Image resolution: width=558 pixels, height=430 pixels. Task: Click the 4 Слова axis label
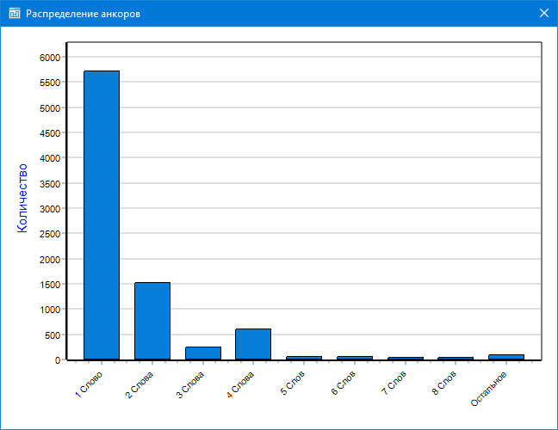click(x=242, y=384)
